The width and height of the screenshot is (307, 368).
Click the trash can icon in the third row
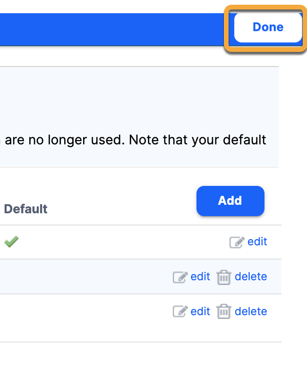coord(223,312)
